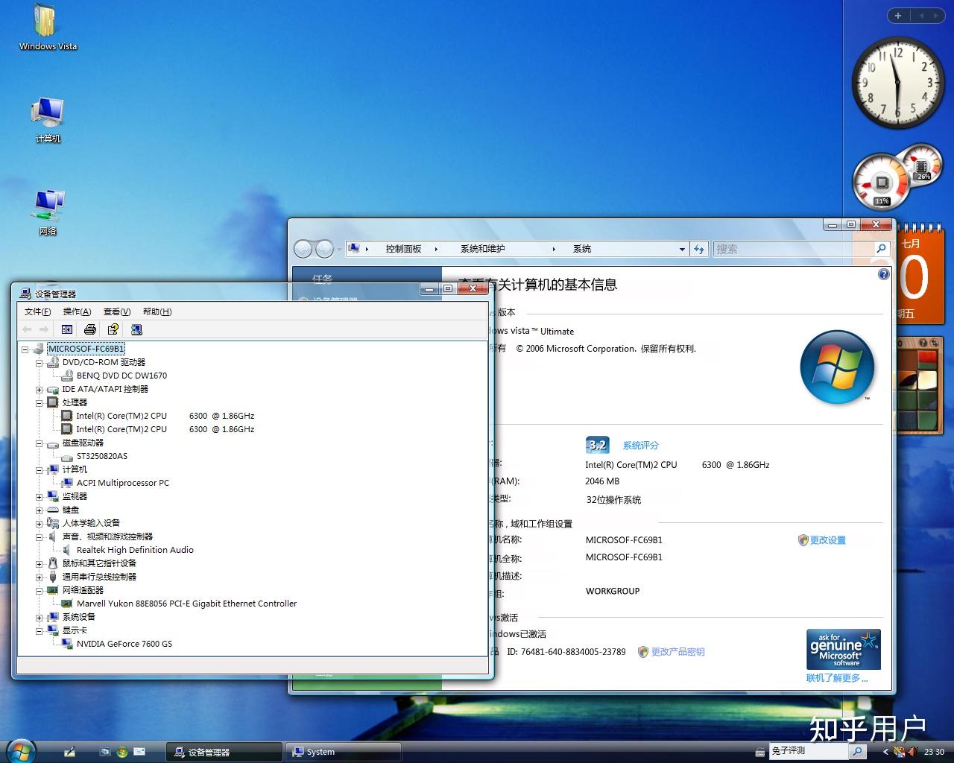Click the Show/Hide console tree toolbar icon

point(67,329)
